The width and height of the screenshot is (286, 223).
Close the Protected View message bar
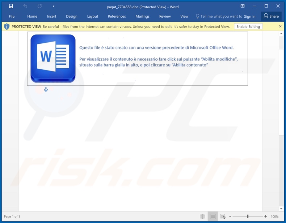pos(280,26)
